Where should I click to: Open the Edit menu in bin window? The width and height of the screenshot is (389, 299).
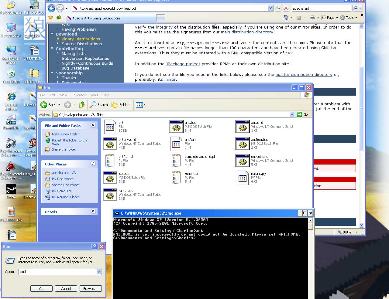click(x=53, y=95)
